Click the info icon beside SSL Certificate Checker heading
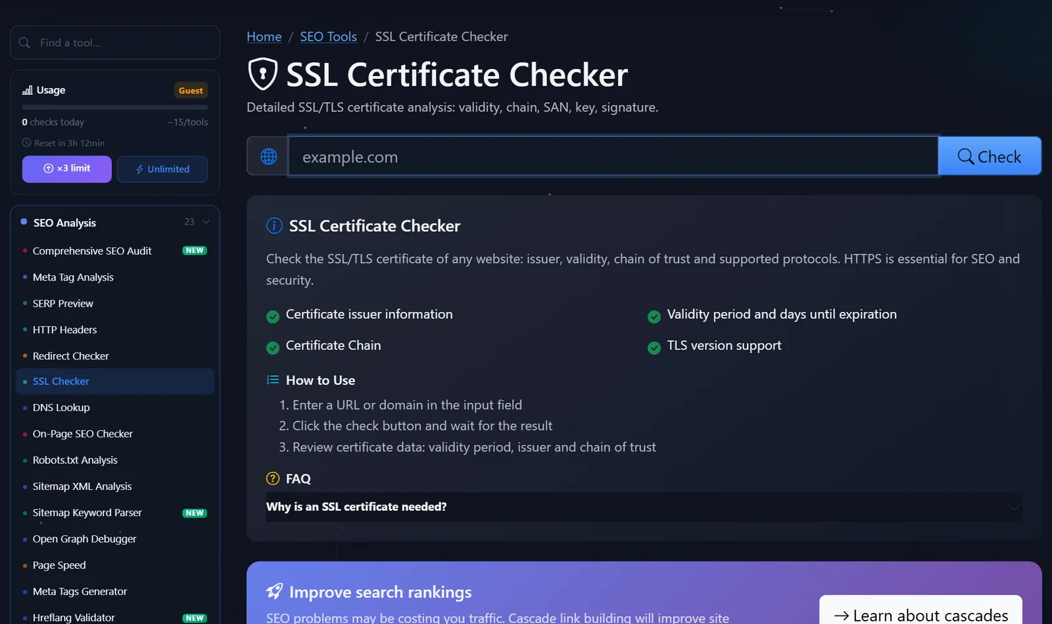This screenshot has height=624, width=1052. [x=274, y=226]
